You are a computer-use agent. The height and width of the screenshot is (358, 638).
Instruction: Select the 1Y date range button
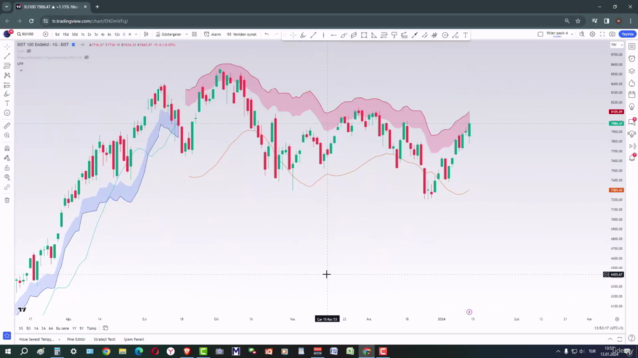(74, 328)
